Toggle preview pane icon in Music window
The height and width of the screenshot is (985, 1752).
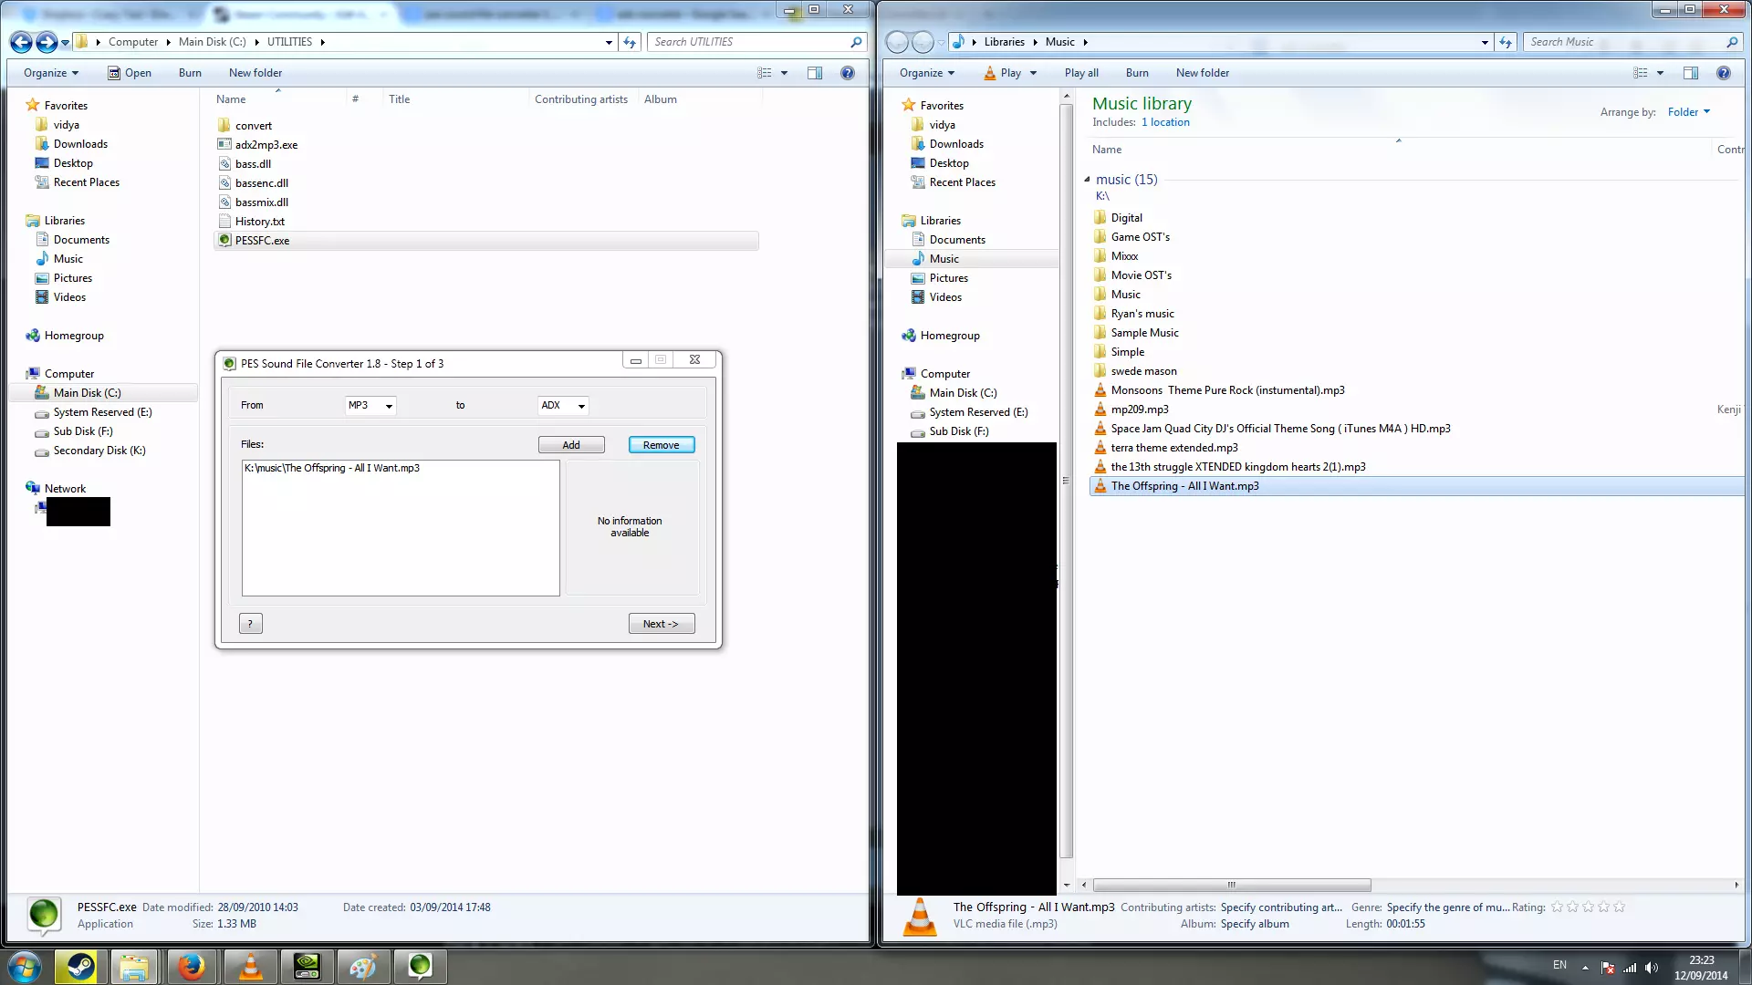tap(1690, 73)
